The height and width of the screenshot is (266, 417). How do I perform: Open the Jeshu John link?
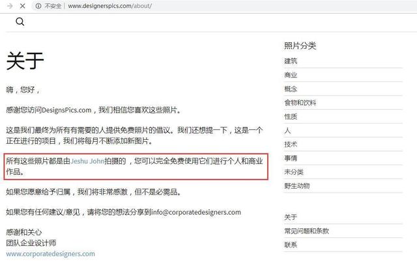(87, 161)
